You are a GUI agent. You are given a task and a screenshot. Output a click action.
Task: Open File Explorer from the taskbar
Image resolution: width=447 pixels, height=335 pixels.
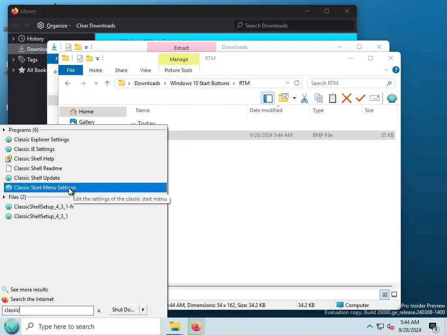[x=175, y=326]
